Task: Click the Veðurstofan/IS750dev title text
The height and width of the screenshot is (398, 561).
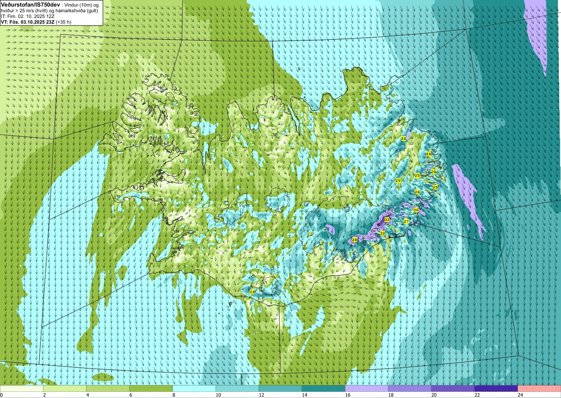Action: click(x=31, y=4)
